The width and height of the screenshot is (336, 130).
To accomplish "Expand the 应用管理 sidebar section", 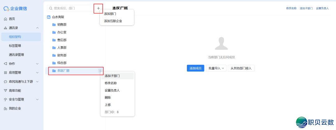I will point(37,73).
